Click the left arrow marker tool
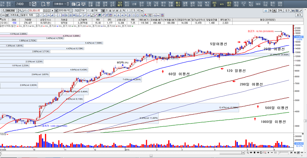This screenshot has width=307, height=158. [122, 15]
